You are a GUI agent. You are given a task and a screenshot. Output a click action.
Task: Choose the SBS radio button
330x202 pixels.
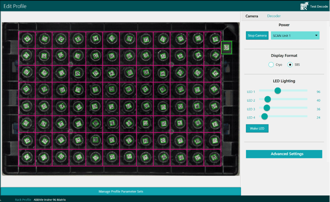click(x=290, y=65)
